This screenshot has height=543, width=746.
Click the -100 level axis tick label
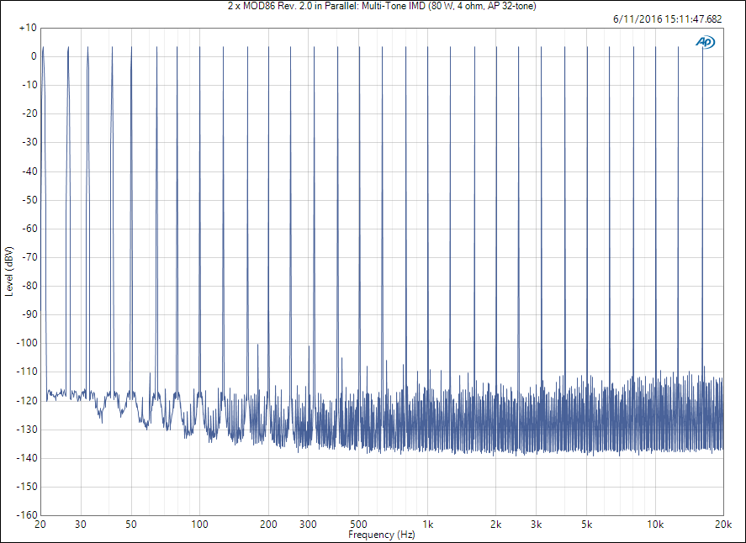point(27,343)
